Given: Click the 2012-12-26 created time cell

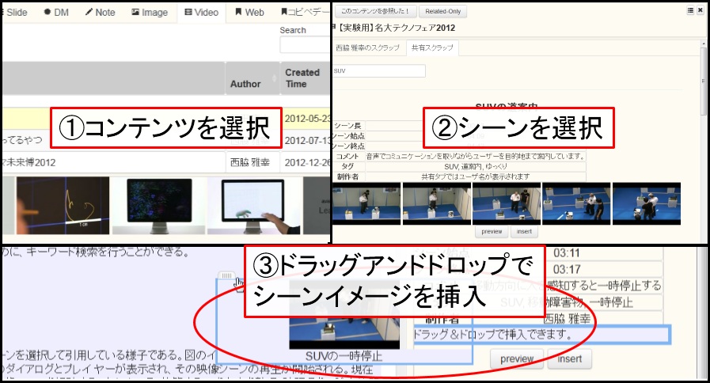Looking at the screenshot, I should [306, 162].
